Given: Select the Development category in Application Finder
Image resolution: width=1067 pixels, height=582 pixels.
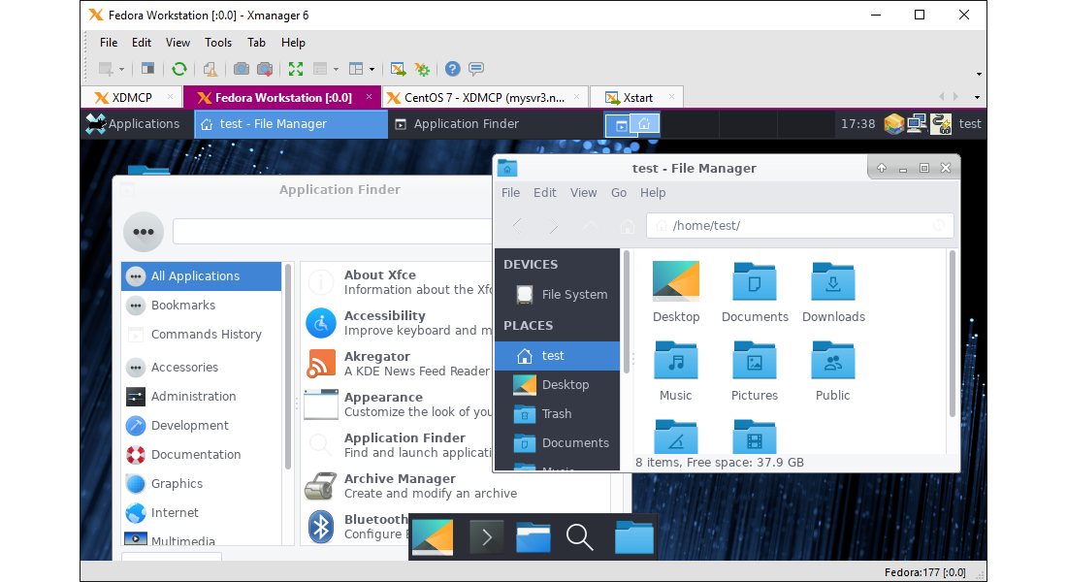Looking at the screenshot, I should point(189,425).
